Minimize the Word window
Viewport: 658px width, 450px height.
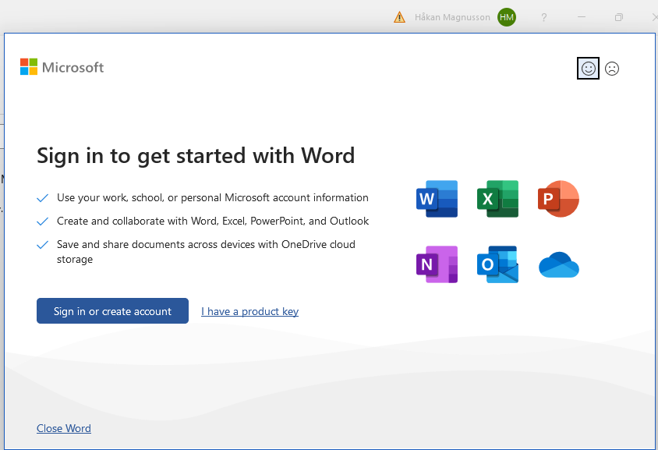coord(582,17)
